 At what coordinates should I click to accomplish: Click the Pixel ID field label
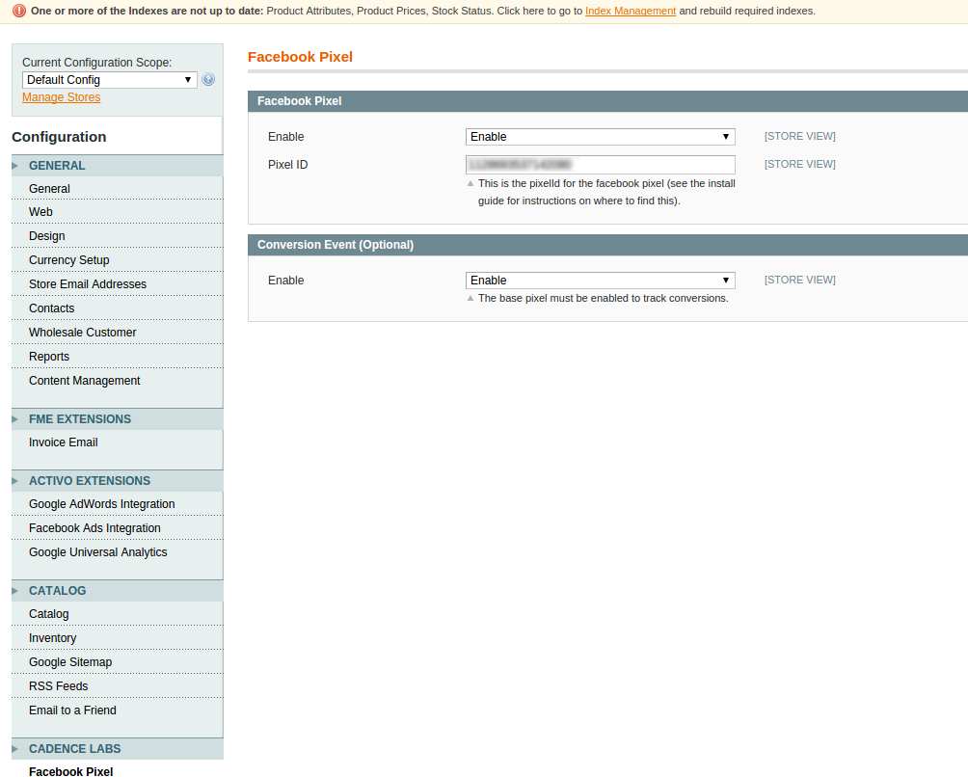(x=287, y=165)
